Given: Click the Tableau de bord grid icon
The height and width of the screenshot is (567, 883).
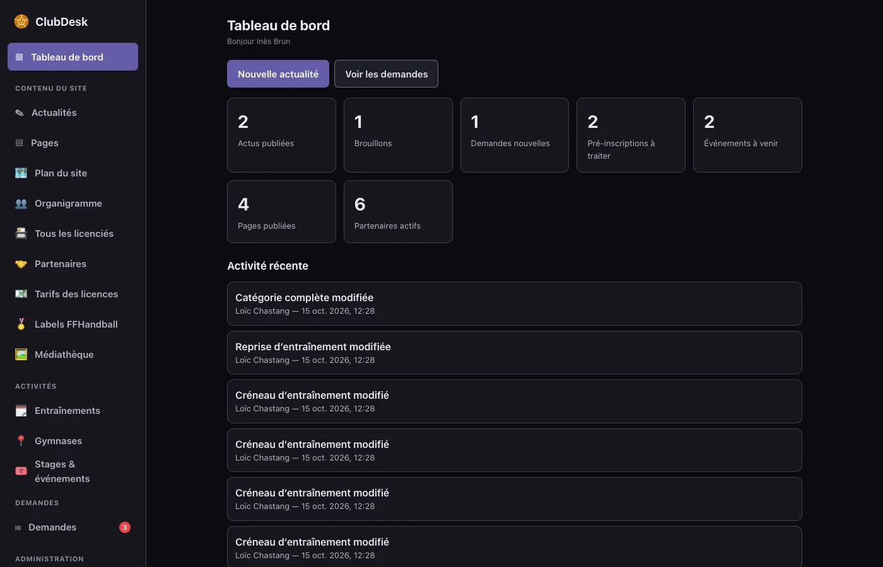Looking at the screenshot, I should pos(19,57).
